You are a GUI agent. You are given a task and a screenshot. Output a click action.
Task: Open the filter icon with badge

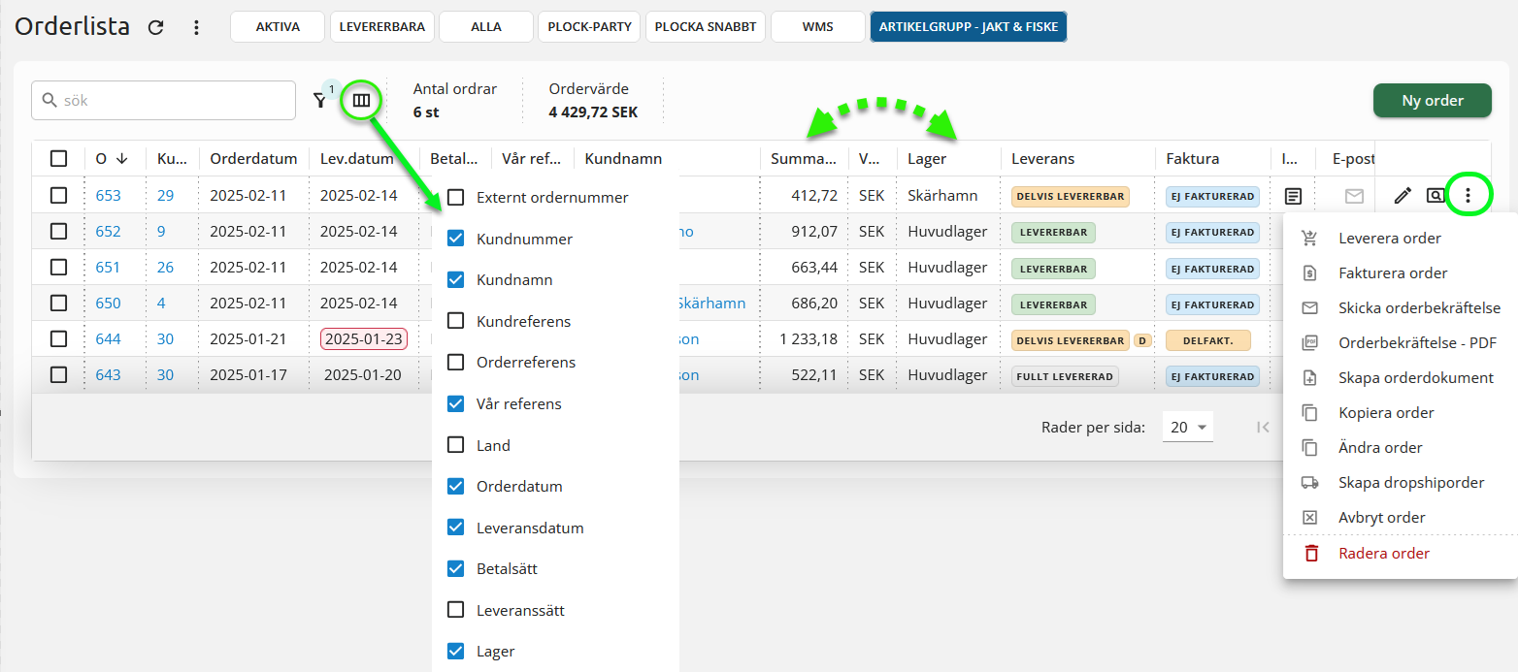tap(320, 100)
